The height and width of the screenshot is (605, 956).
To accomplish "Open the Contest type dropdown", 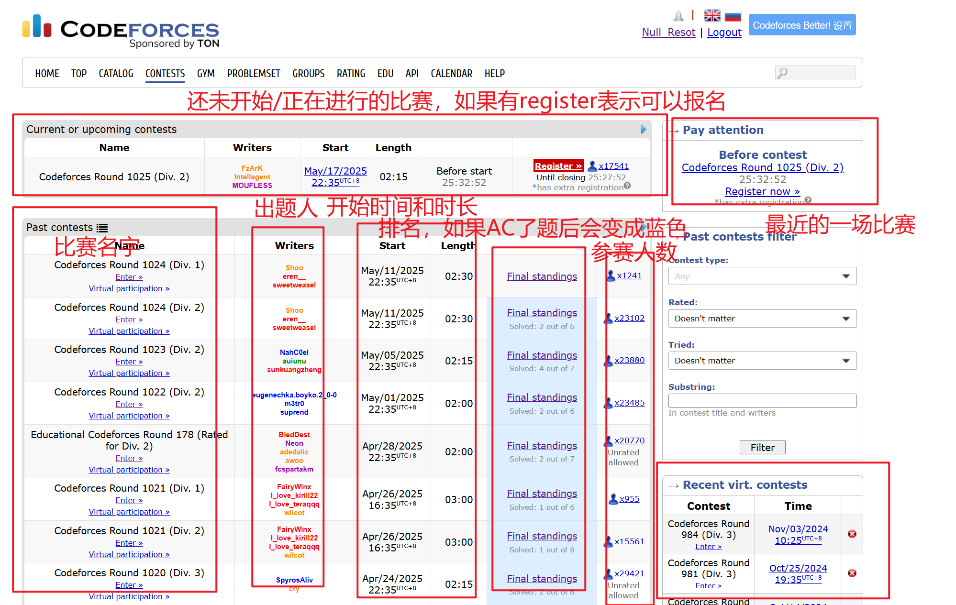I will 762,276.
